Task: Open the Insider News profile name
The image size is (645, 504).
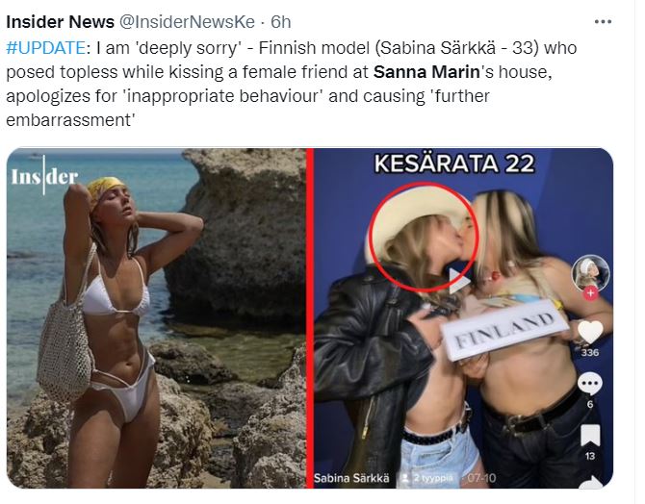Action: 60,22
